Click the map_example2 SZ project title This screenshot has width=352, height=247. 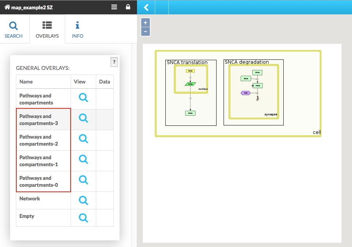coord(32,7)
